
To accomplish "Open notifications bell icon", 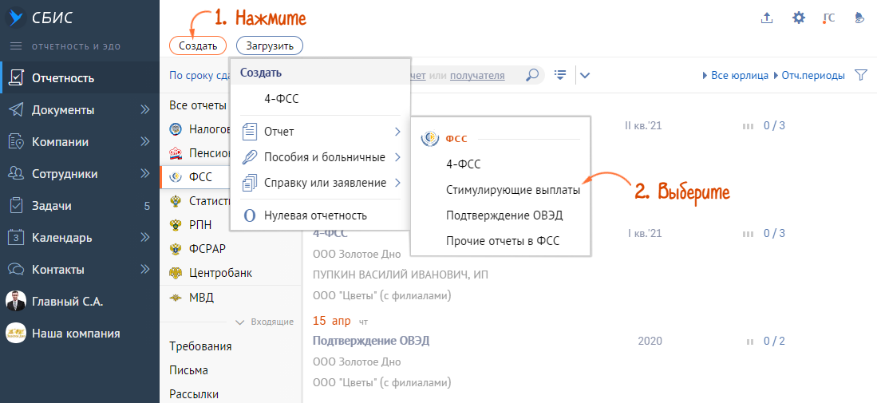I will point(859,18).
